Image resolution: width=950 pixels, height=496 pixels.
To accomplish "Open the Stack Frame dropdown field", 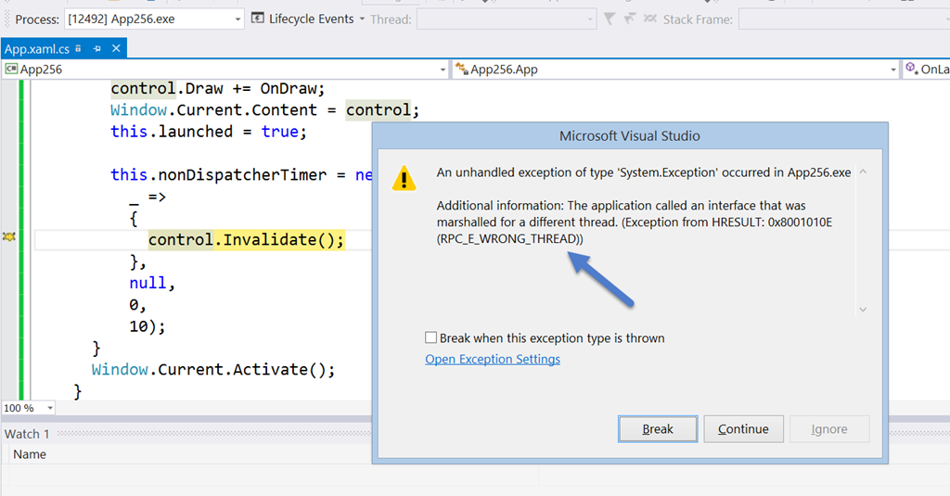I will point(844,19).
